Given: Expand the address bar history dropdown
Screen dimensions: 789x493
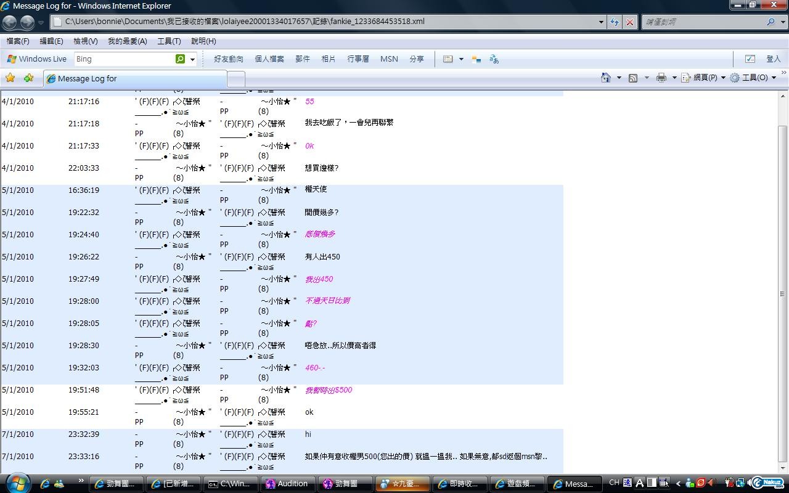Looking at the screenshot, I should click(x=601, y=22).
